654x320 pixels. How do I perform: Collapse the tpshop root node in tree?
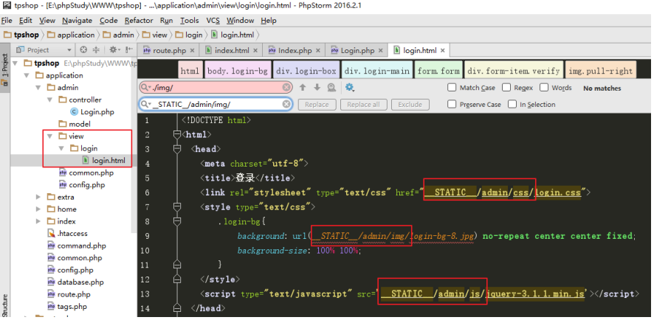click(15, 63)
